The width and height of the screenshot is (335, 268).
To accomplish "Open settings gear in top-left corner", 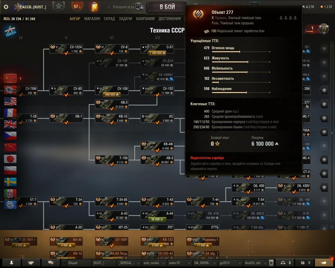I will pos(6,7).
